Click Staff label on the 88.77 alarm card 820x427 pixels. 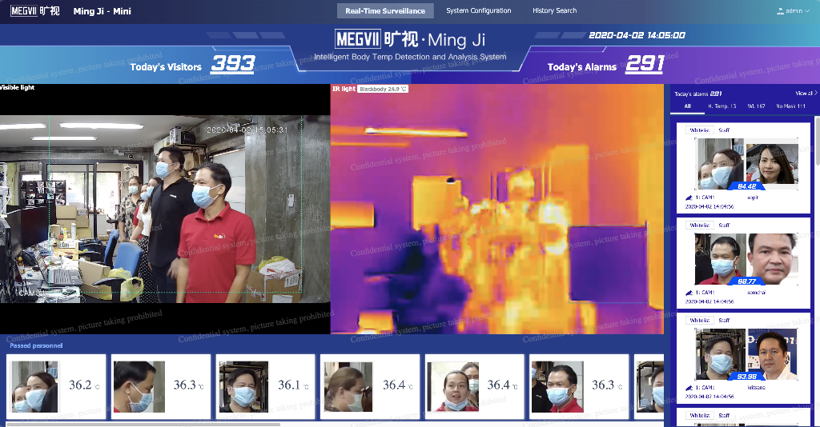pos(724,225)
